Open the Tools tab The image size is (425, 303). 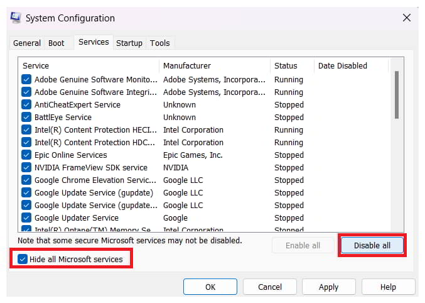[x=160, y=43]
